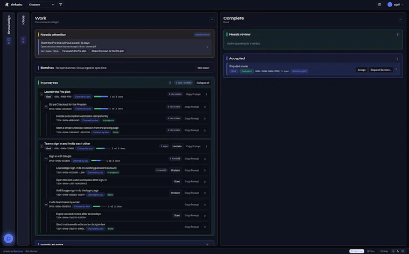This screenshot has width=409, height=254.
Task: Select the system theme monitor icon
Action: pyautogui.click(x=403, y=251)
